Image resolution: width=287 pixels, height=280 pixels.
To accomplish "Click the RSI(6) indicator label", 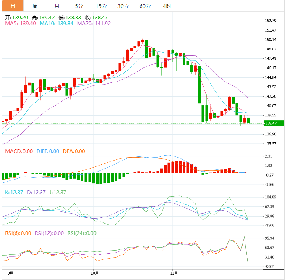I will pos(18,233).
